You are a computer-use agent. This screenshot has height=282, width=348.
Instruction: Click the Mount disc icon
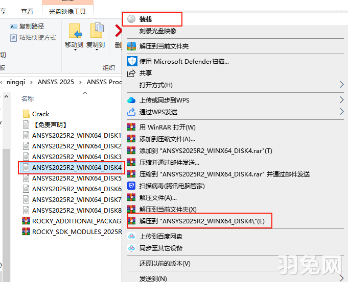(131, 19)
